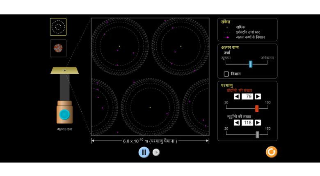Decrease neutron count with left arrow
The height and width of the screenshot is (176, 320).
point(237,122)
